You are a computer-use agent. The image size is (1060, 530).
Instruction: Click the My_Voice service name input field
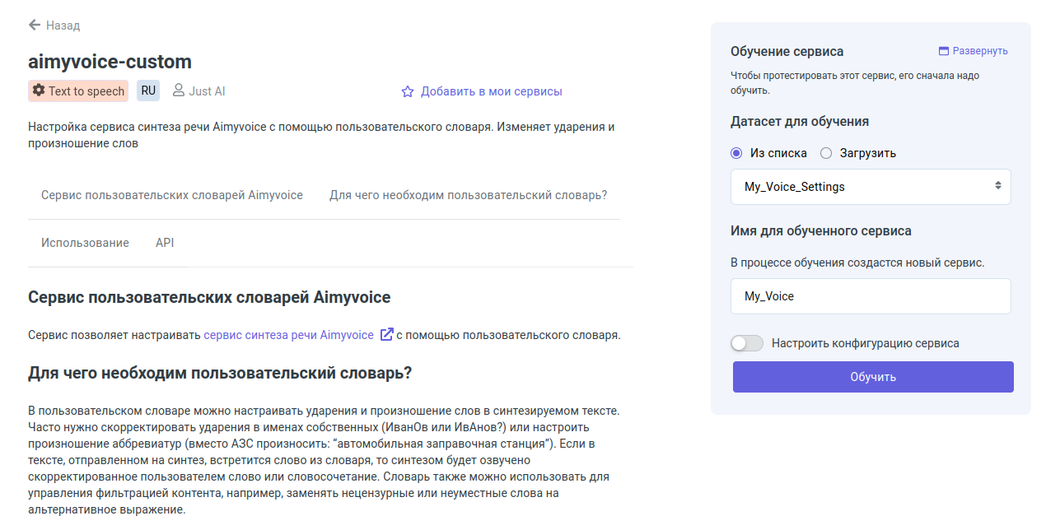[870, 296]
